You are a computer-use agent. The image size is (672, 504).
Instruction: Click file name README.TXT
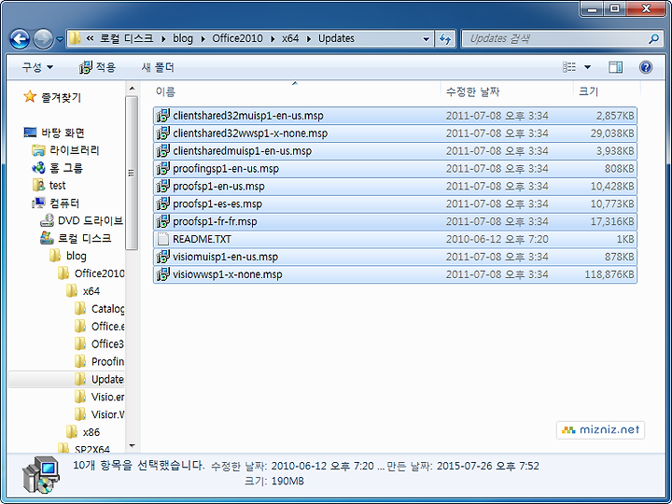(202, 239)
